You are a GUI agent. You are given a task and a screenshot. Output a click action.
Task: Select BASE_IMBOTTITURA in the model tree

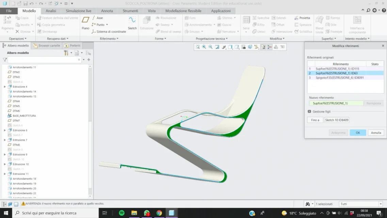(24, 116)
